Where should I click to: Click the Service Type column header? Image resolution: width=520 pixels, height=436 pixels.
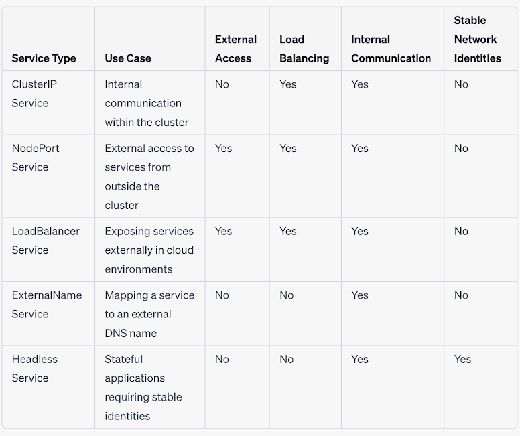(44, 58)
